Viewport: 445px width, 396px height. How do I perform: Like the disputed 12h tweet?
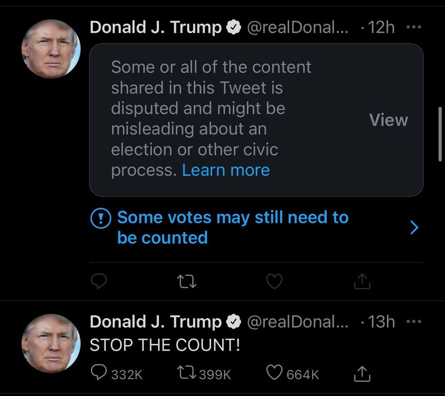(274, 282)
